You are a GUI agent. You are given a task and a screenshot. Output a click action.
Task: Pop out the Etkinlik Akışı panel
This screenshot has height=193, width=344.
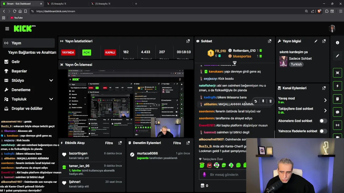coord(120,143)
